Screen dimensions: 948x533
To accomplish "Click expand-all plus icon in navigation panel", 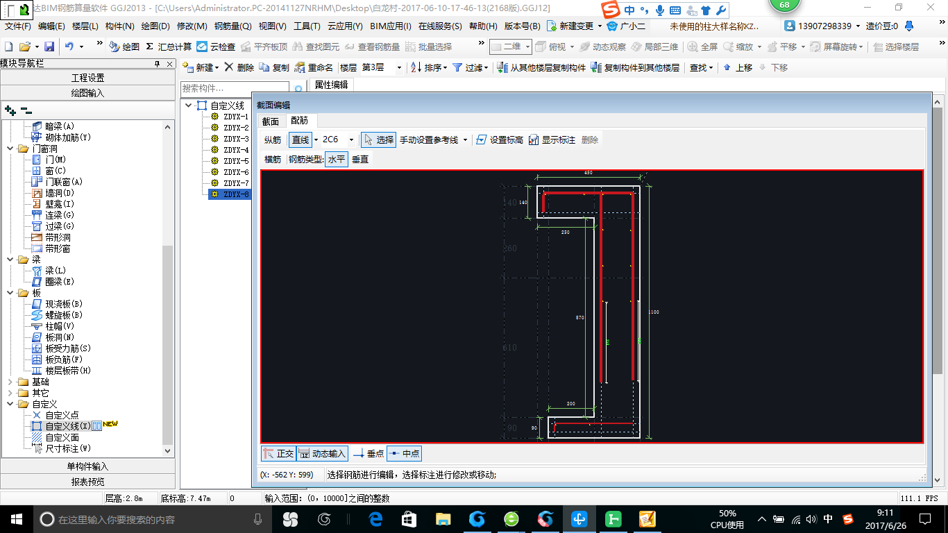I will click(10, 110).
